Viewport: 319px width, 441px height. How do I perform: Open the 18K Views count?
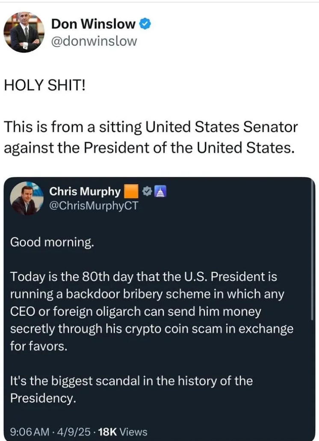pos(123,432)
